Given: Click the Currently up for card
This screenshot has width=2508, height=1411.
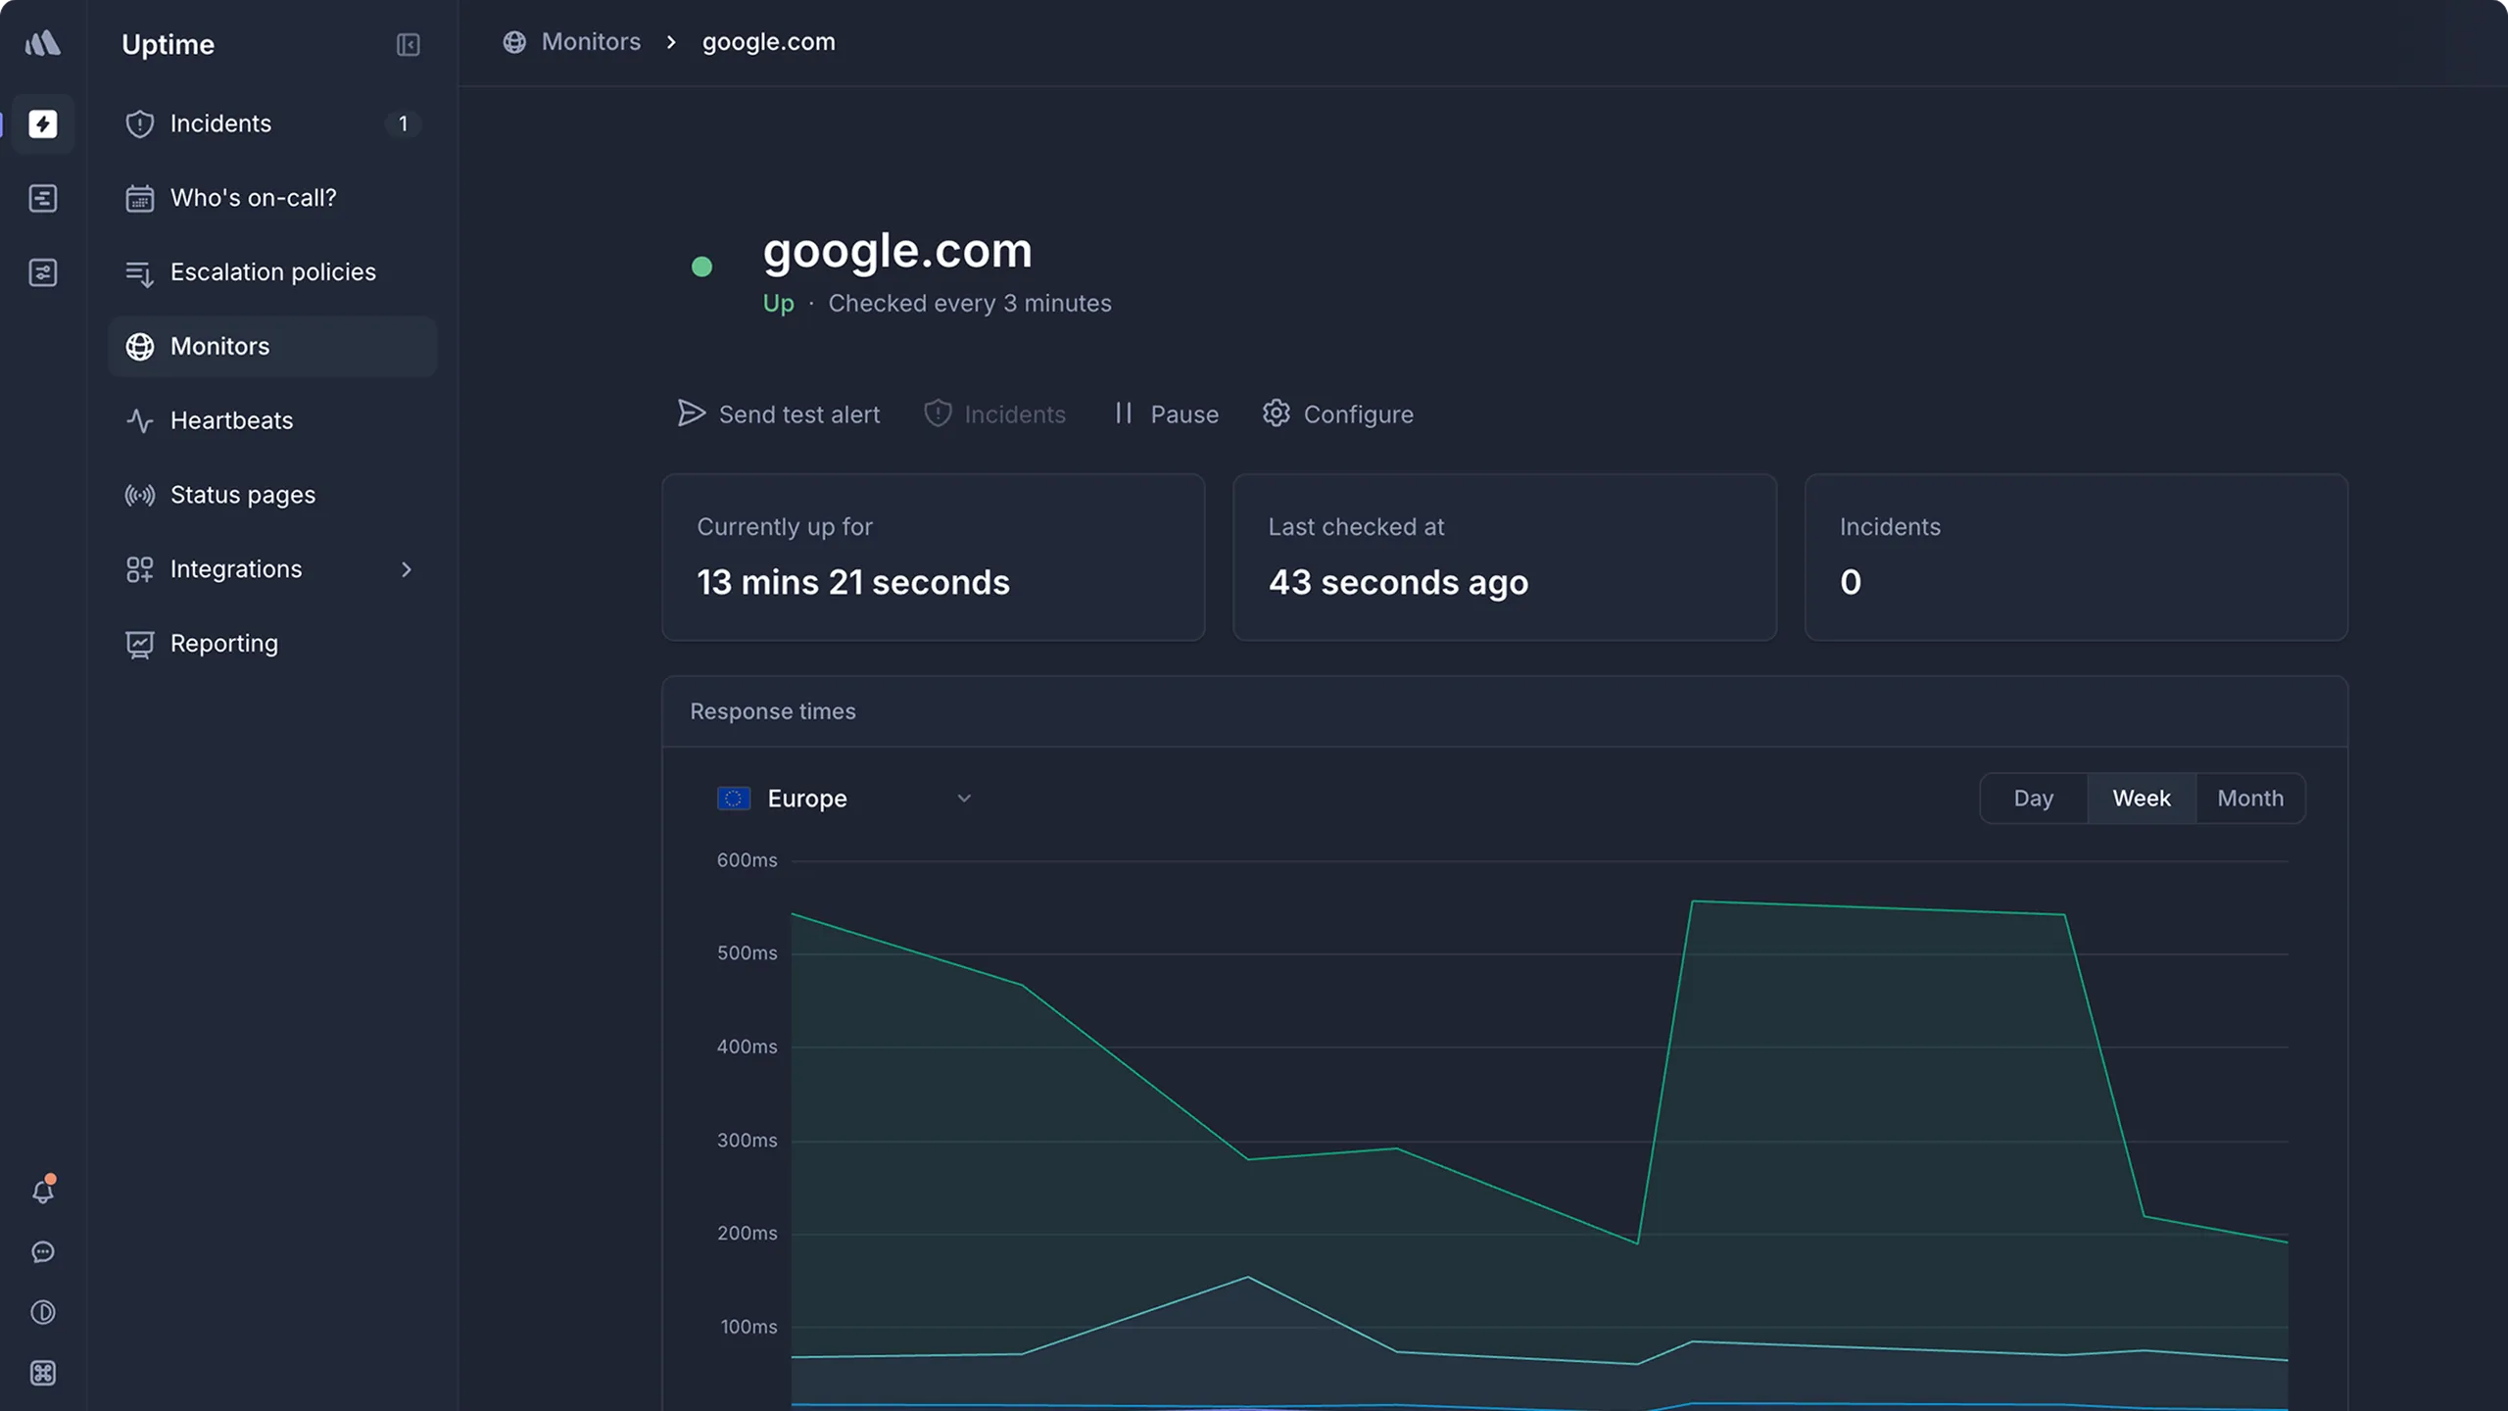Looking at the screenshot, I should click(934, 558).
